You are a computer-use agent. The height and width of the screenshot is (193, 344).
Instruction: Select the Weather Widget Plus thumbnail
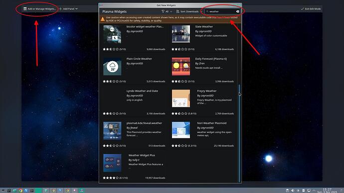(x=112, y=163)
